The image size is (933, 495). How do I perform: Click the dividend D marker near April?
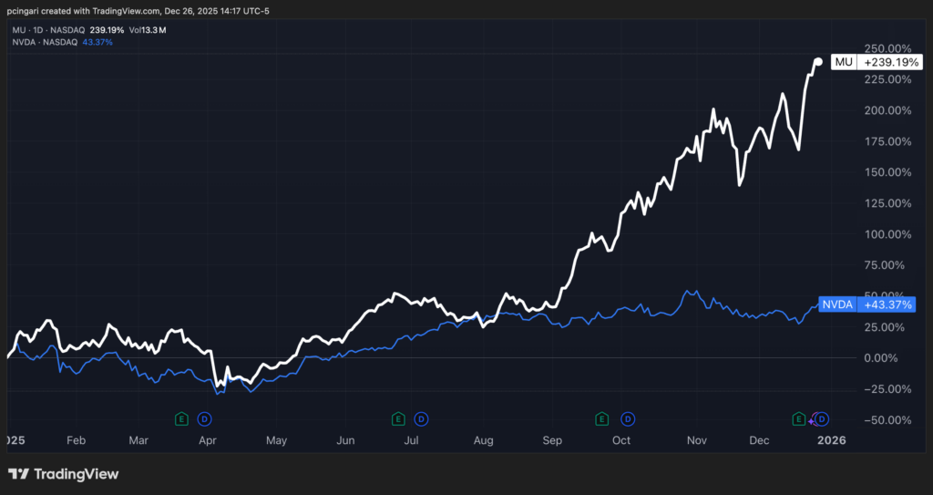coord(205,418)
